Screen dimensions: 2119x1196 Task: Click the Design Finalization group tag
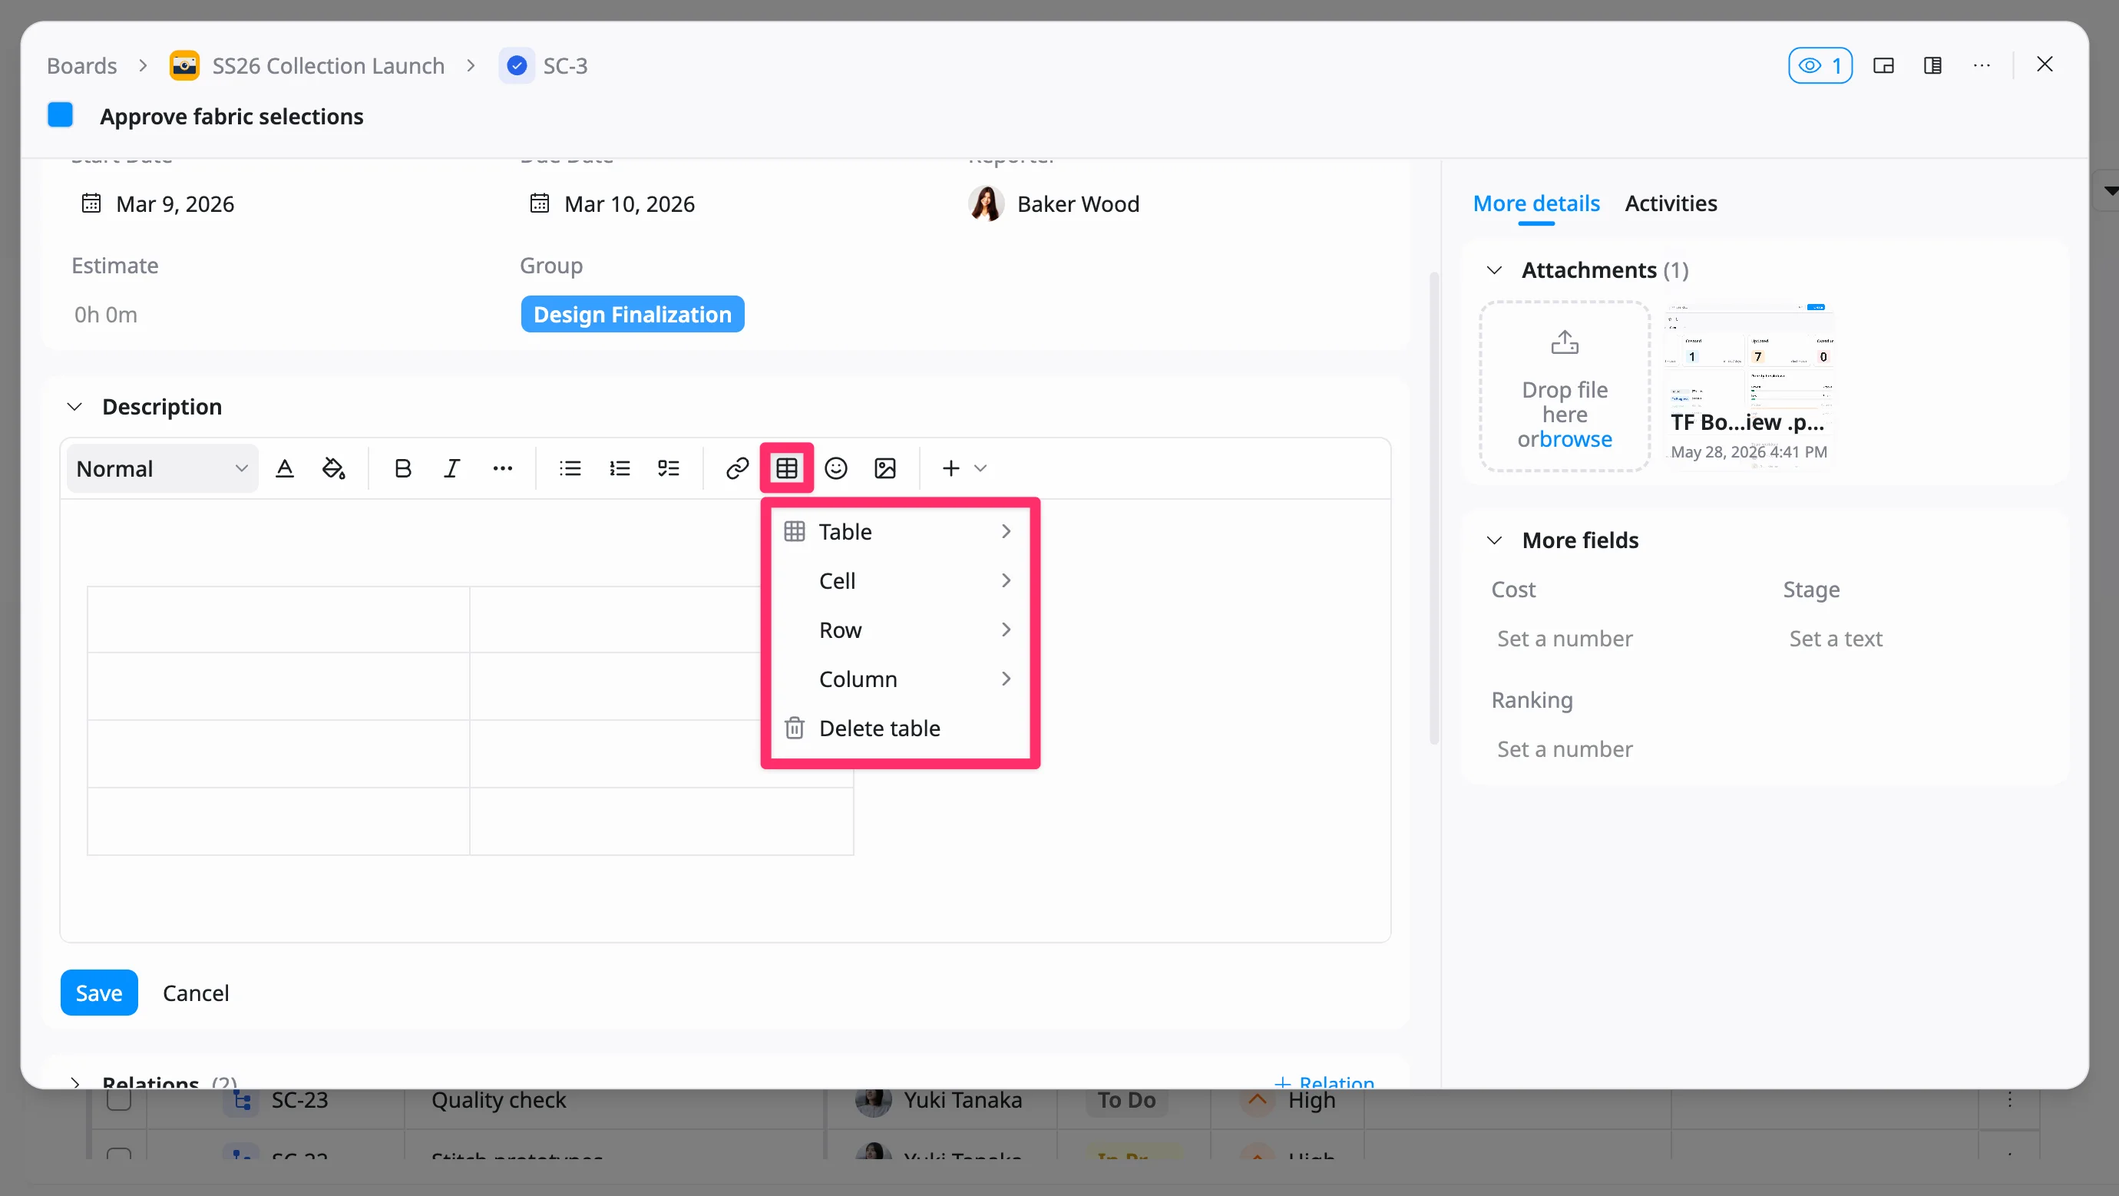(632, 314)
